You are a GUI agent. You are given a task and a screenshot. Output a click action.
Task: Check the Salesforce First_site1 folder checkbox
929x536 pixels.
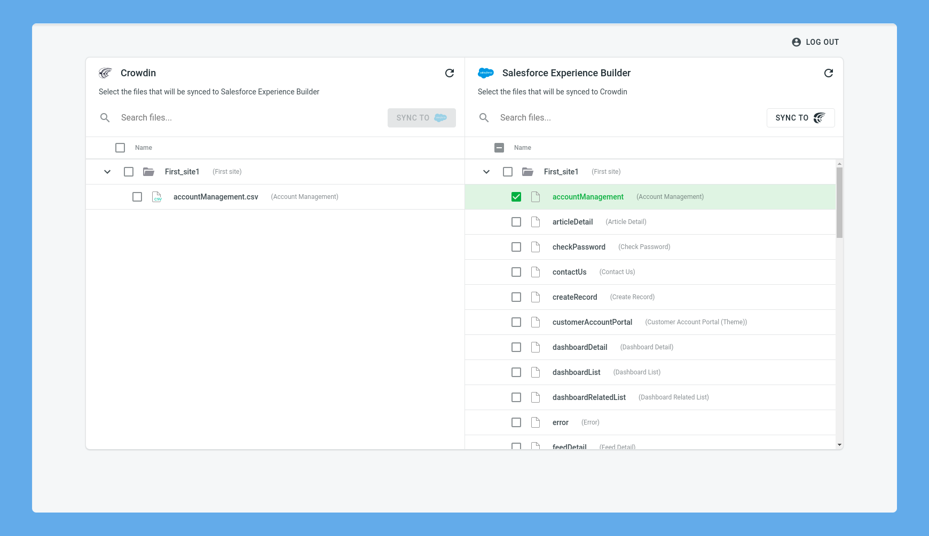pyautogui.click(x=508, y=172)
